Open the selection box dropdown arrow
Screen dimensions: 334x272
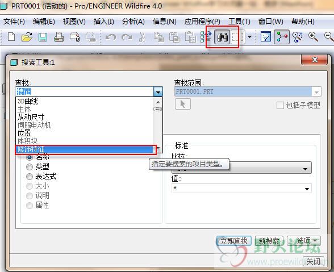[250, 37]
